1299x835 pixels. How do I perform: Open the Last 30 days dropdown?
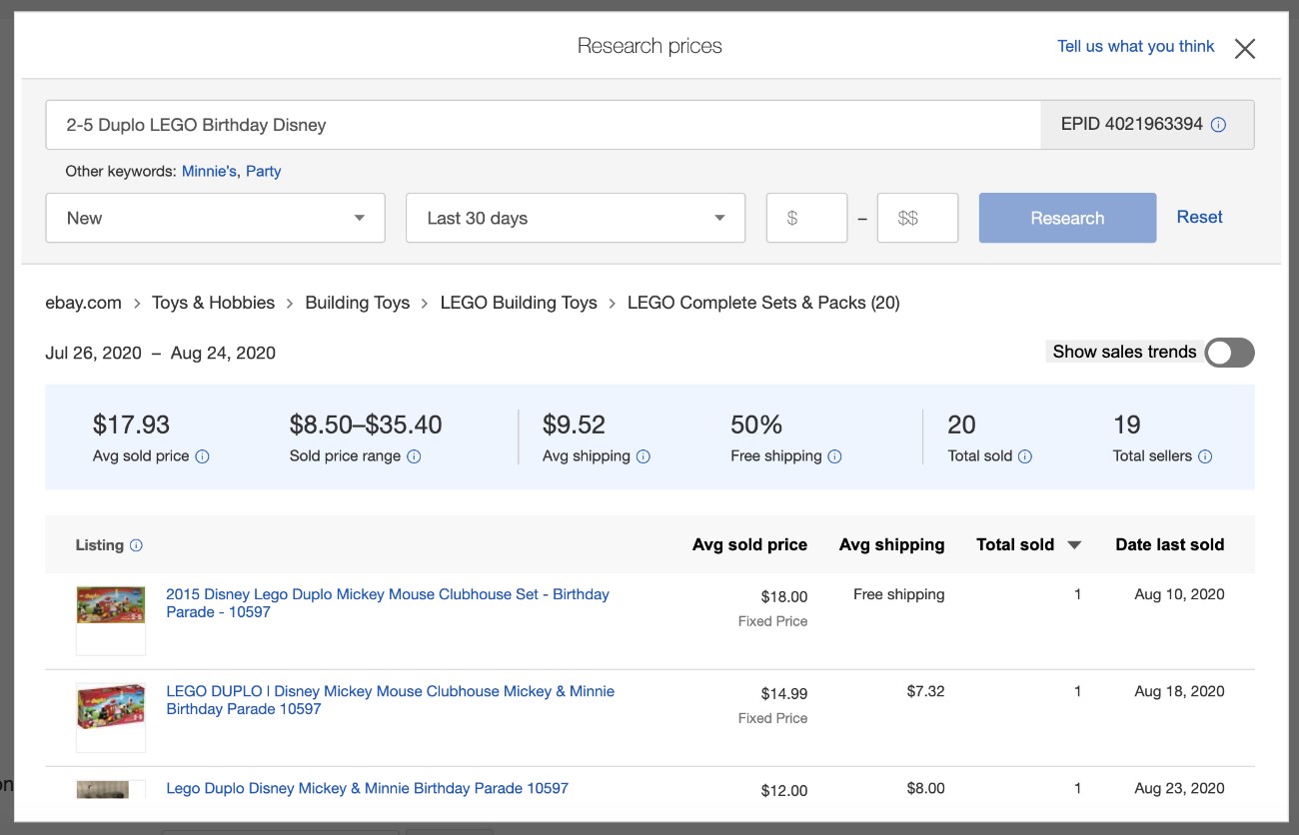(576, 218)
